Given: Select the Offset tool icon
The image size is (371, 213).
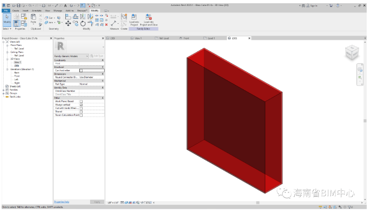Looking at the screenshot, I should click(x=75, y=17).
